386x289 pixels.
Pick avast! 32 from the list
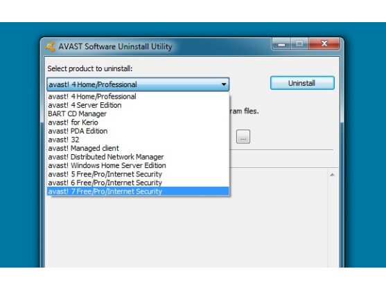pyautogui.click(x=138, y=140)
